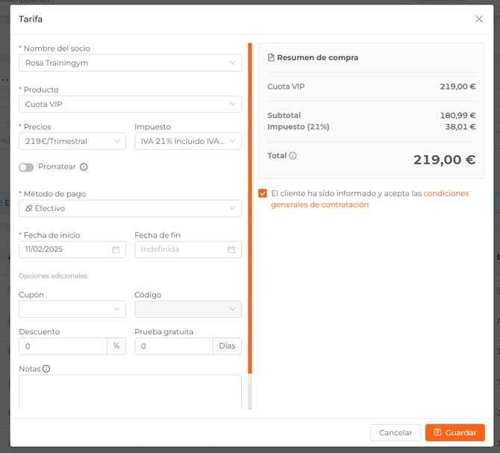
Task: Open the Fecha de inicio calendar icon
Action: coord(116,249)
